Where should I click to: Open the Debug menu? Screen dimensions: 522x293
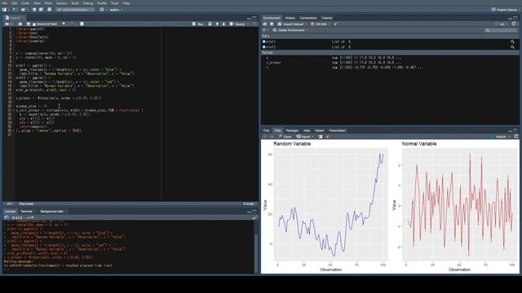[88, 3]
